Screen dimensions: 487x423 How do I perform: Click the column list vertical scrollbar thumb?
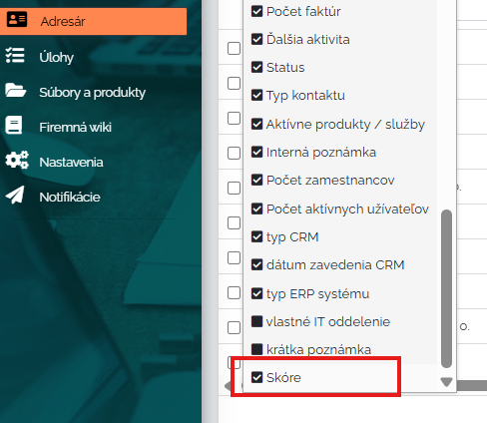click(x=446, y=288)
